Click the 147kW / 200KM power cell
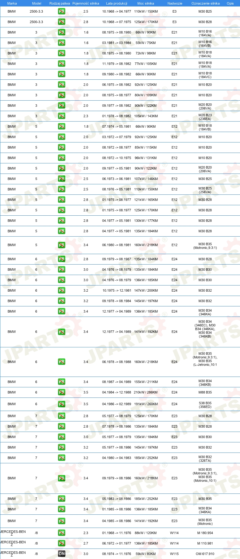The width and height of the screenshot is (240, 559). 146,290
